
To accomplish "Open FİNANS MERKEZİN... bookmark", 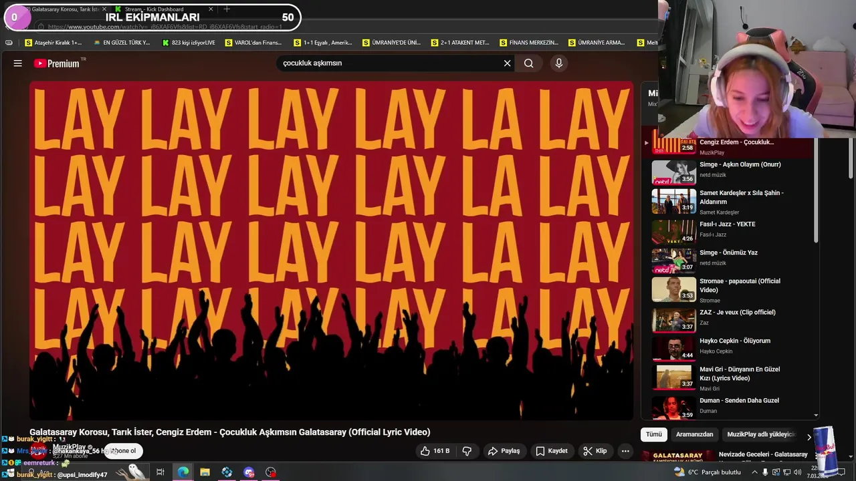I will (x=528, y=43).
